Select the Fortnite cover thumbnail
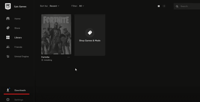Screen dimensions: 200x102 tap(56, 34)
